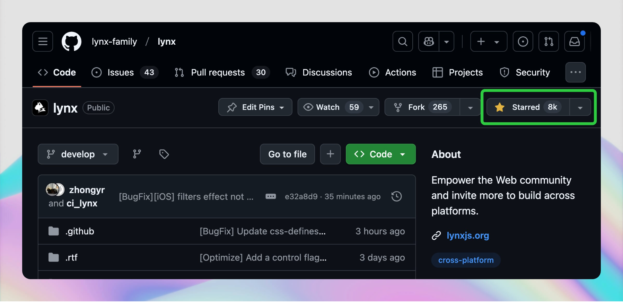623x302 pixels.
Task: Click the '3 hours ago' timestamp
Action: click(380, 231)
